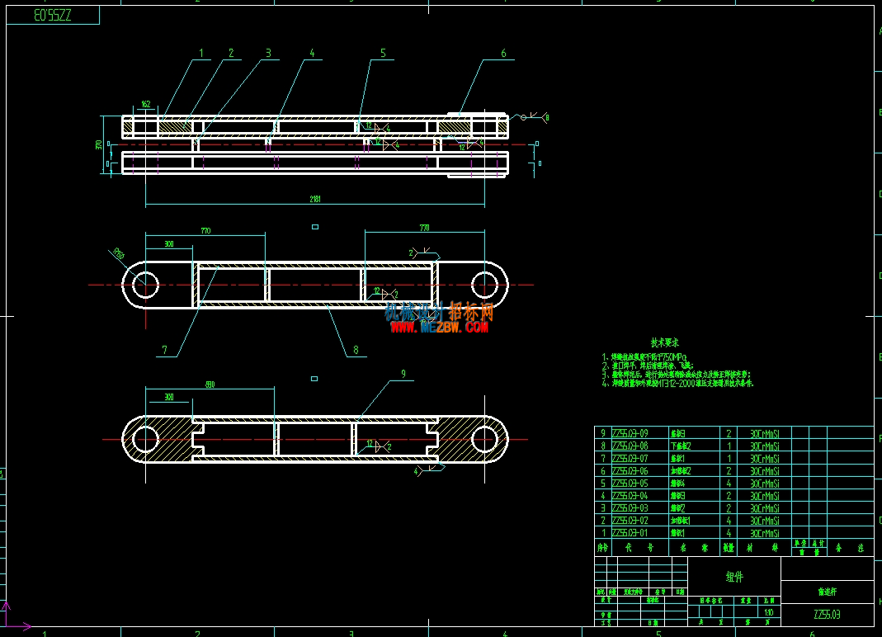Image resolution: width=882 pixels, height=637 pixels.
Task: Click the www.mezbw.com watermark link
Action: point(439,327)
